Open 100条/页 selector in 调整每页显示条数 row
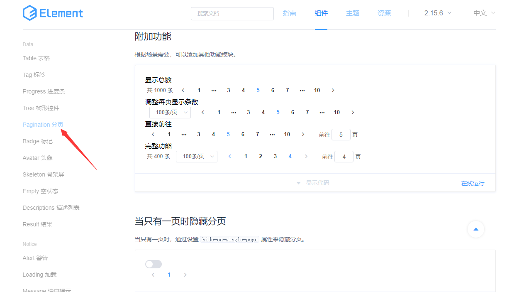 (x=170, y=112)
